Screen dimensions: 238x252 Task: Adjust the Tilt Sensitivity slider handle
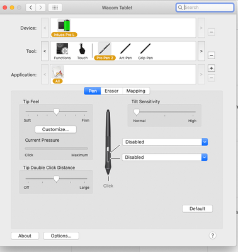[137, 112]
